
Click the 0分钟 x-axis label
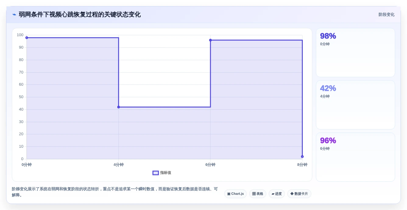27,165
